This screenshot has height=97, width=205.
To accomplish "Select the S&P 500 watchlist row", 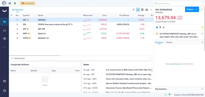I will coord(81,29).
